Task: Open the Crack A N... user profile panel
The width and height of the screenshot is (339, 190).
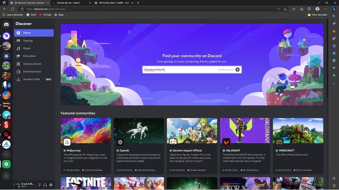Action: tap(25, 185)
